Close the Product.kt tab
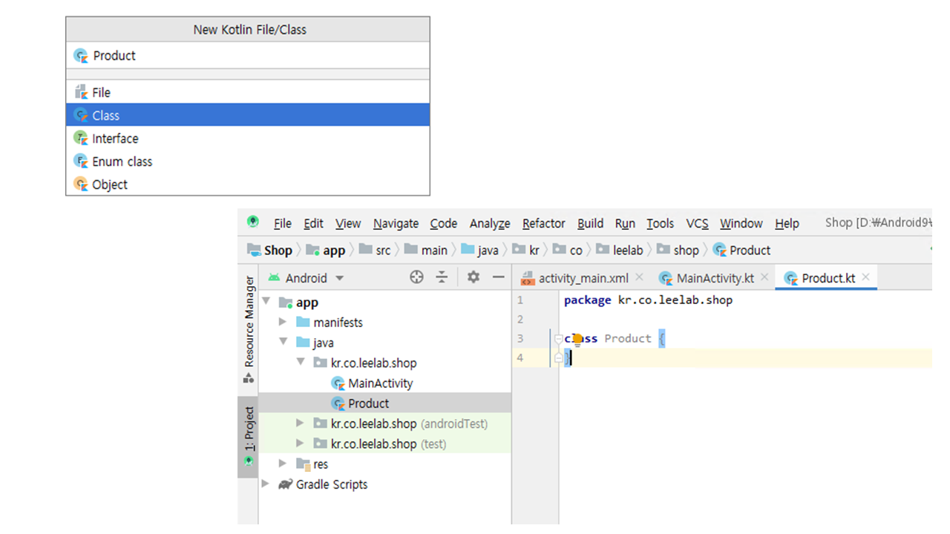 [x=865, y=277]
